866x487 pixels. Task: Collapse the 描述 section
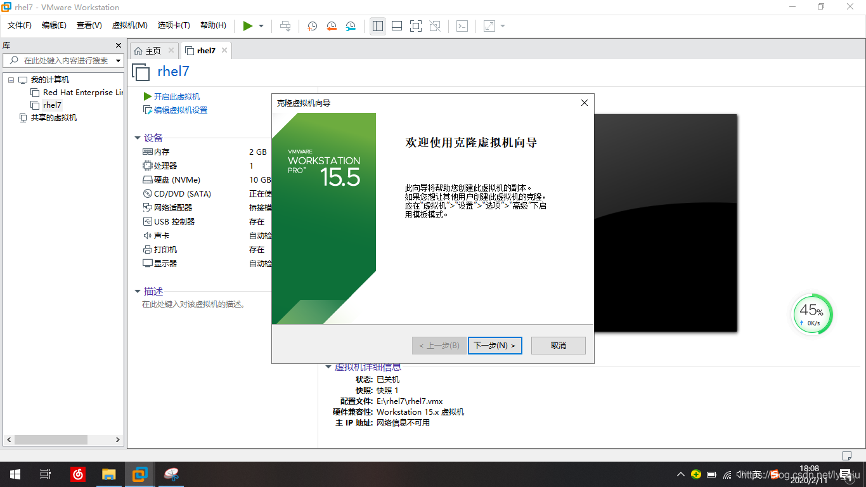pos(138,292)
